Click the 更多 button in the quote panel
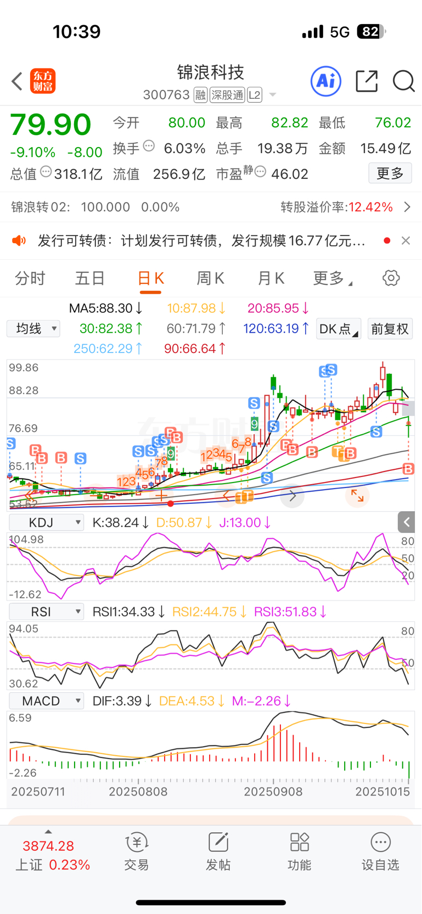 pyautogui.click(x=390, y=173)
